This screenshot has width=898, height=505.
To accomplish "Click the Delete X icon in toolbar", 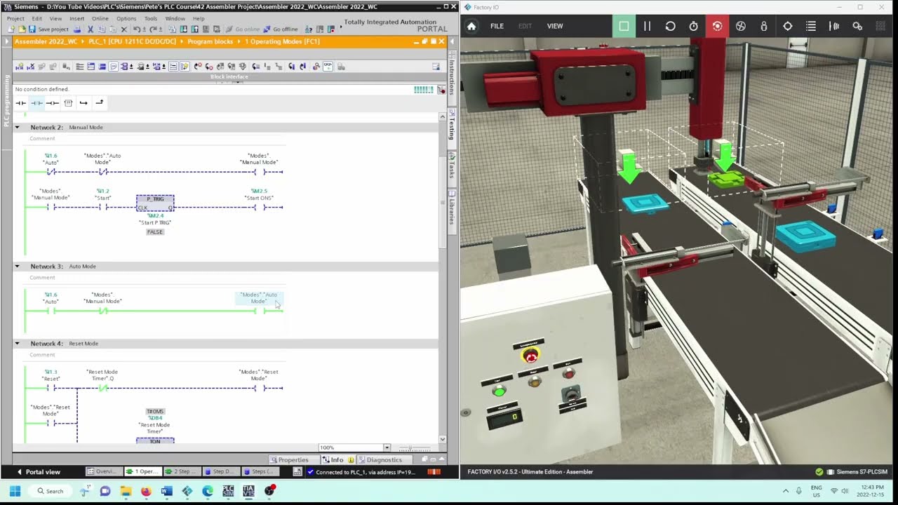I will tap(124, 29).
